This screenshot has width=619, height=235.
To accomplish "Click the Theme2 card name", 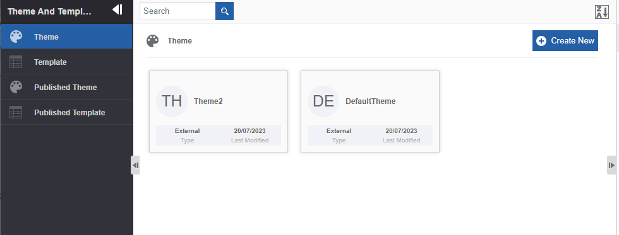I will tap(208, 101).
